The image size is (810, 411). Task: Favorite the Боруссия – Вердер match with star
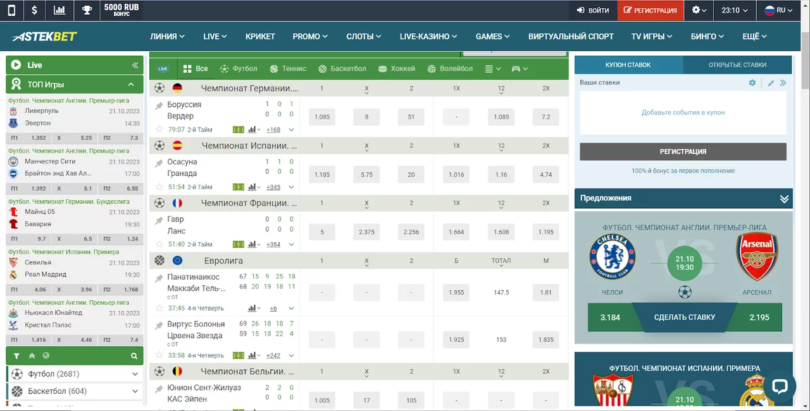click(159, 130)
